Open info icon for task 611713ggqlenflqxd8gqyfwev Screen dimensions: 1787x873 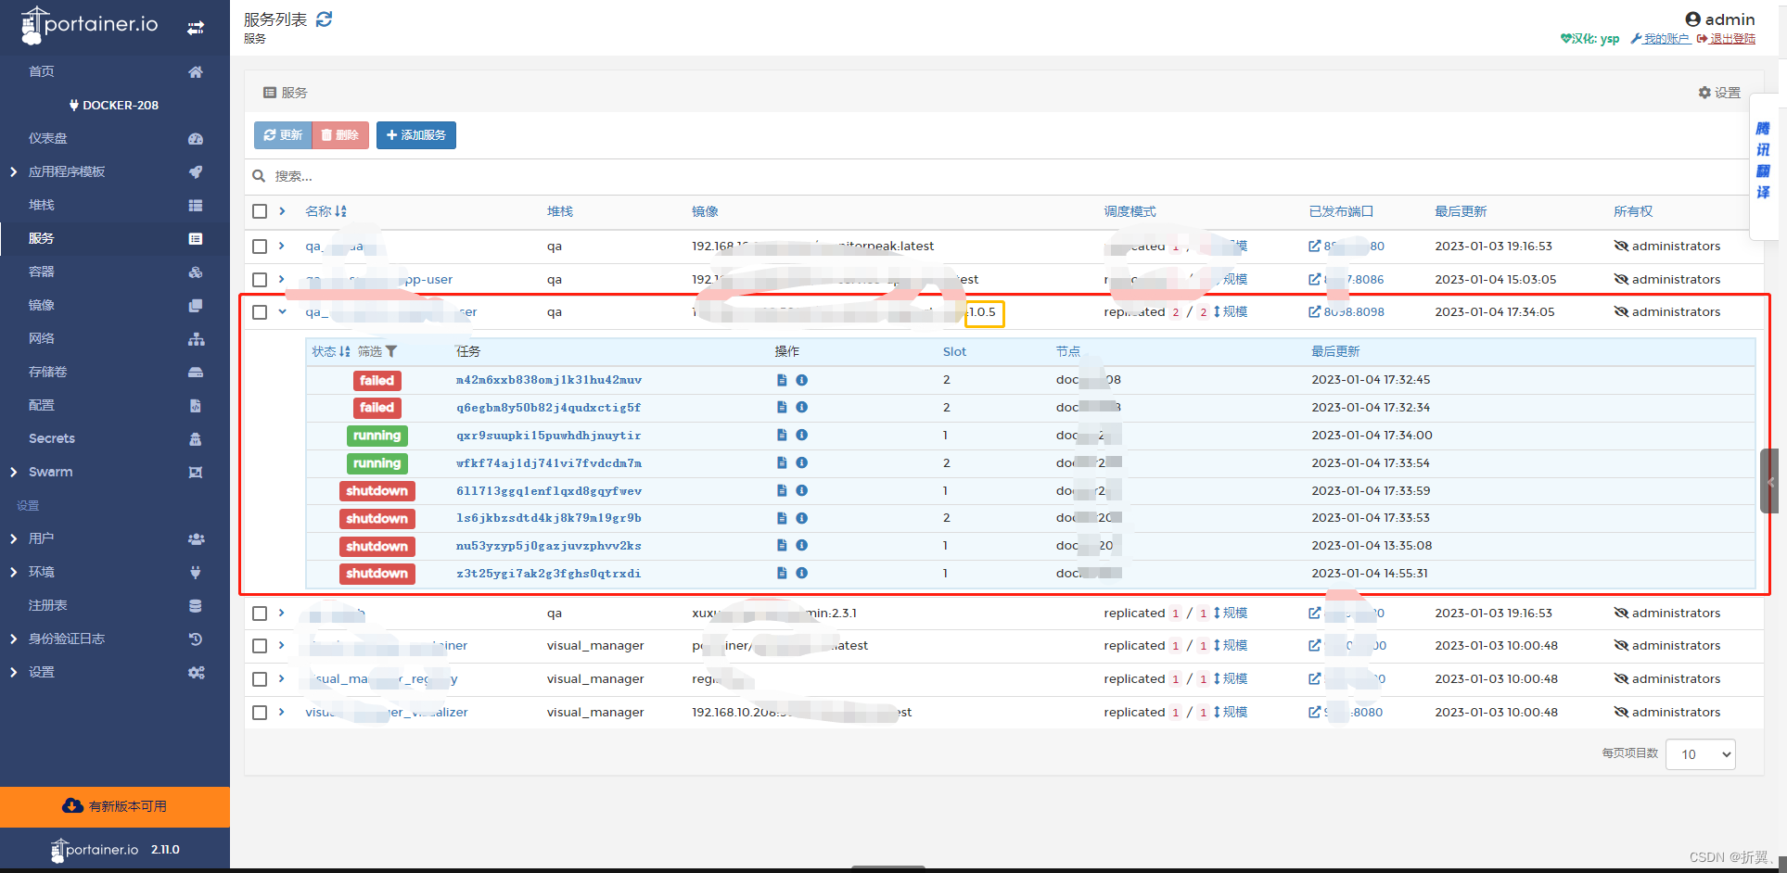[x=802, y=490]
